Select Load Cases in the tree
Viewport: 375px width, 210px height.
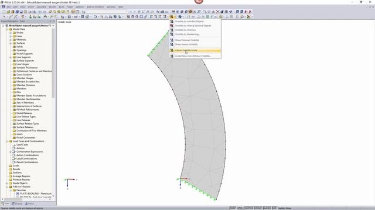(x=22, y=145)
